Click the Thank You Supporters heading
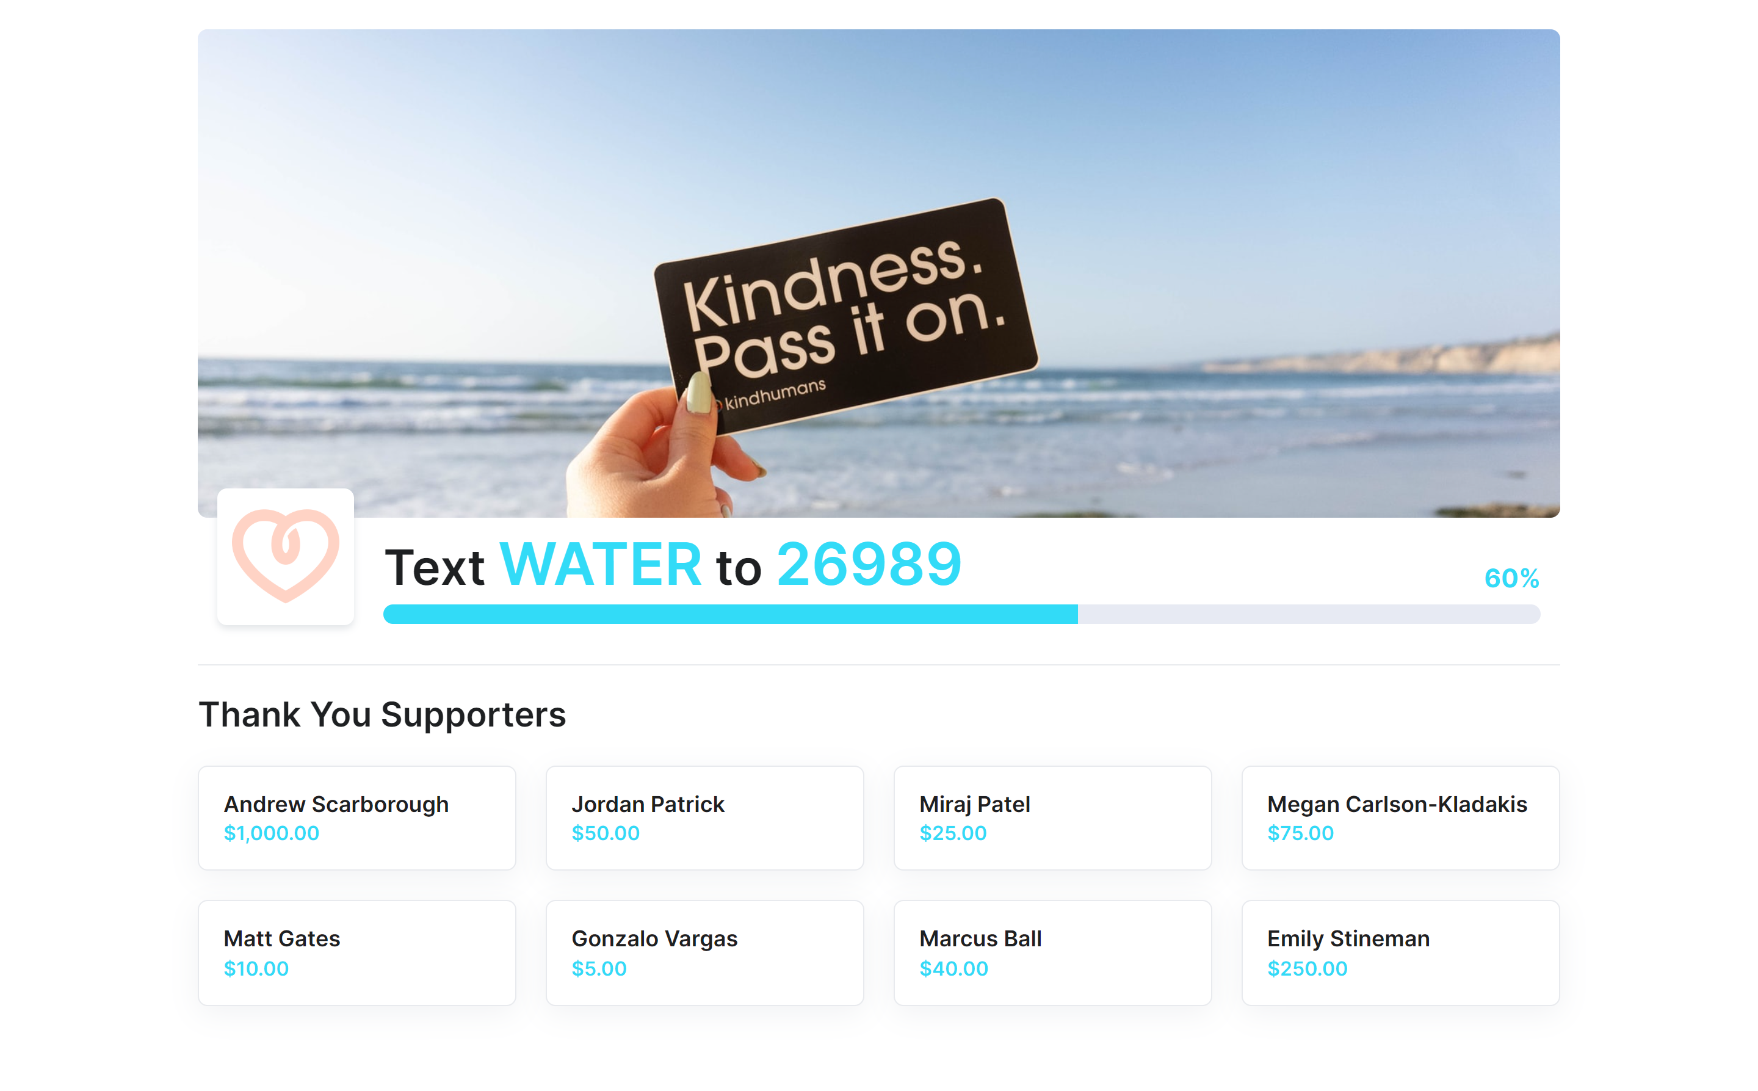This screenshot has height=1091, width=1758. [x=382, y=714]
